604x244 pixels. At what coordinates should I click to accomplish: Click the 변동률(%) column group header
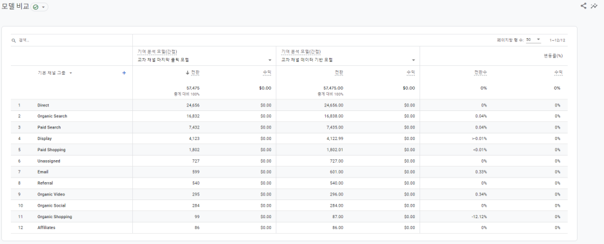pos(554,56)
